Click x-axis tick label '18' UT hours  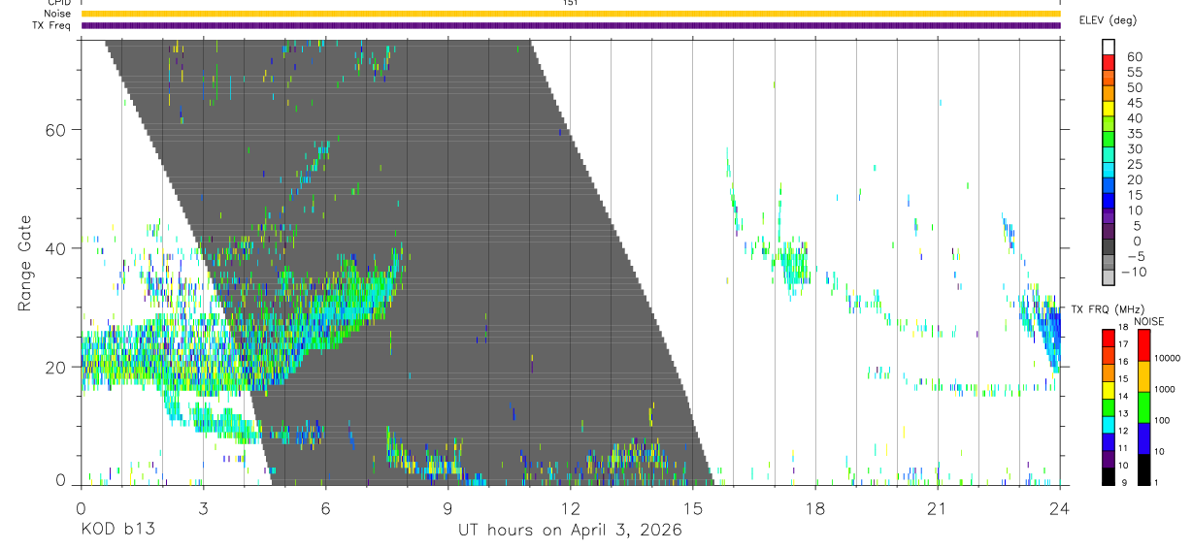815,508
